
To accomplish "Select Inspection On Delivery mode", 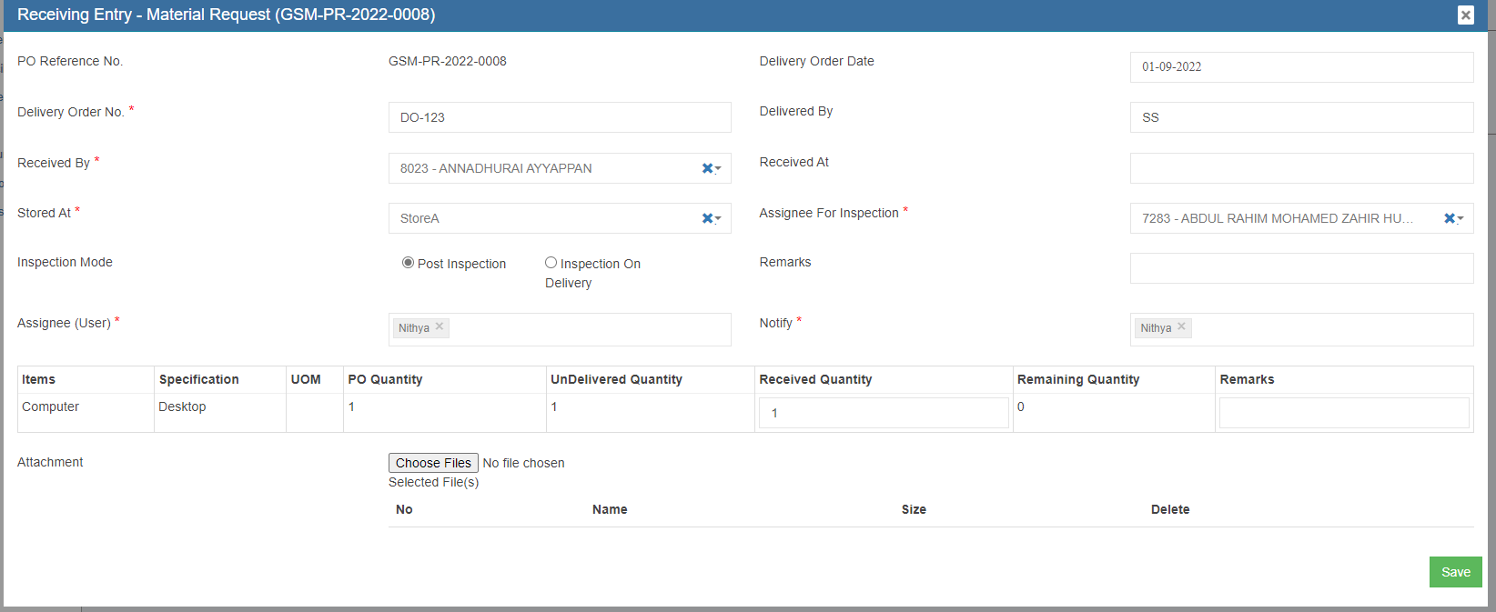I will click(551, 263).
